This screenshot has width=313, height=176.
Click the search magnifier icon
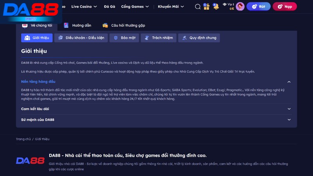pyautogui.click(x=198, y=7)
